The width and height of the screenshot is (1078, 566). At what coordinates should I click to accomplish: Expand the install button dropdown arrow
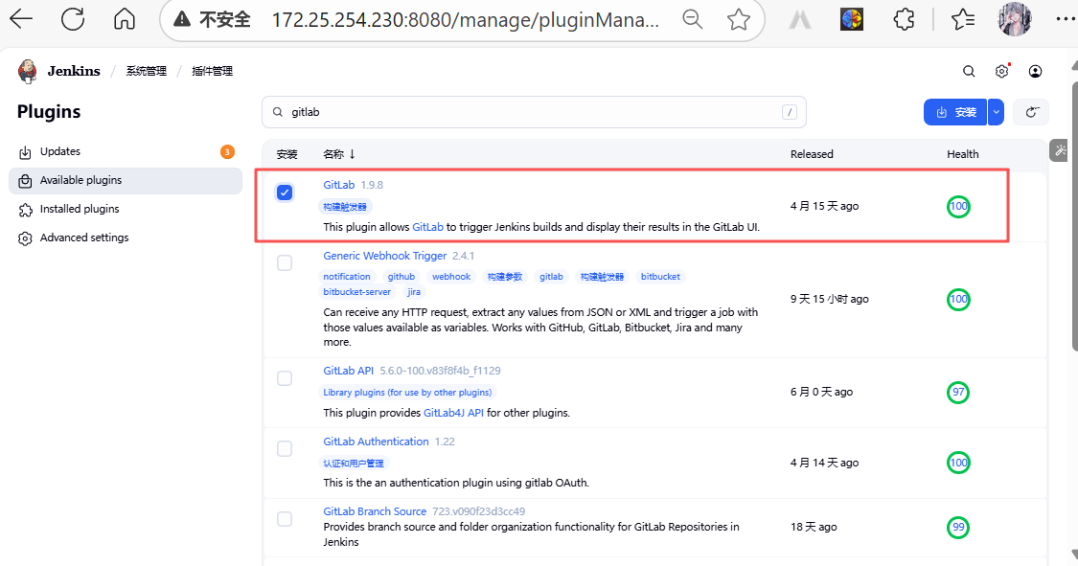tap(997, 112)
